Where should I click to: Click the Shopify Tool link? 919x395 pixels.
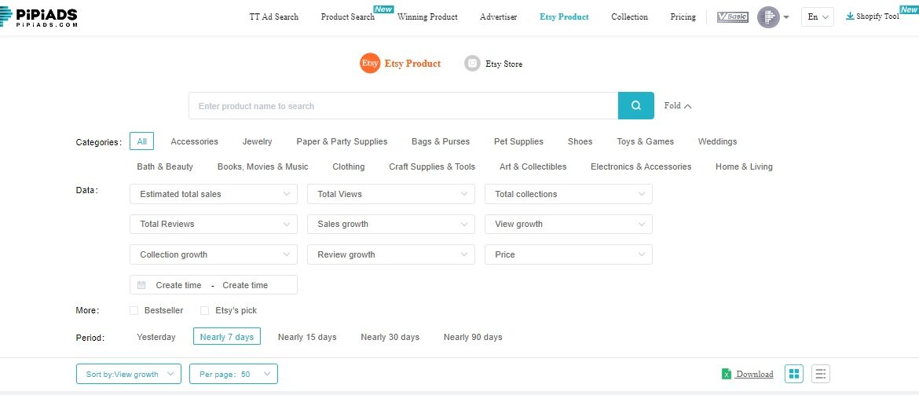(x=877, y=16)
